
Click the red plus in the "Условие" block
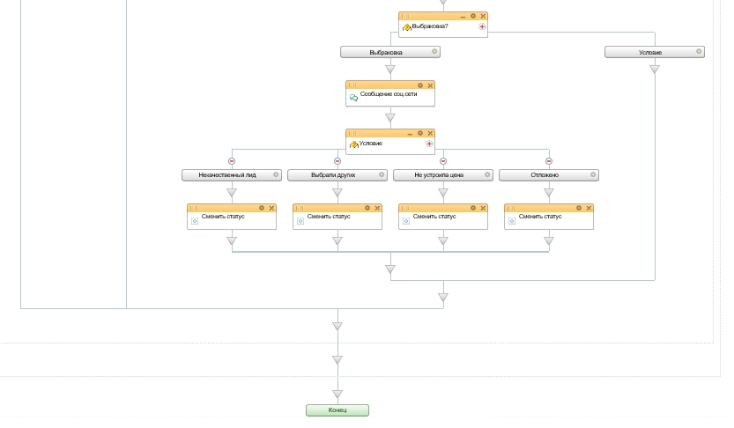pyautogui.click(x=429, y=144)
